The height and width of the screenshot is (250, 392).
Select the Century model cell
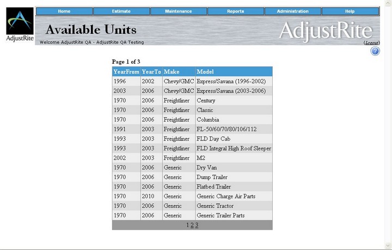click(234, 101)
